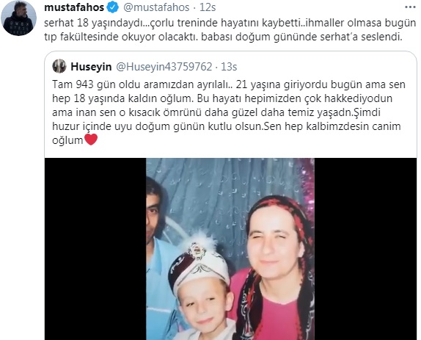Open the tweet via 12s timestamp
Image resolution: width=421 pixels, height=340 pixels.
click(x=208, y=7)
